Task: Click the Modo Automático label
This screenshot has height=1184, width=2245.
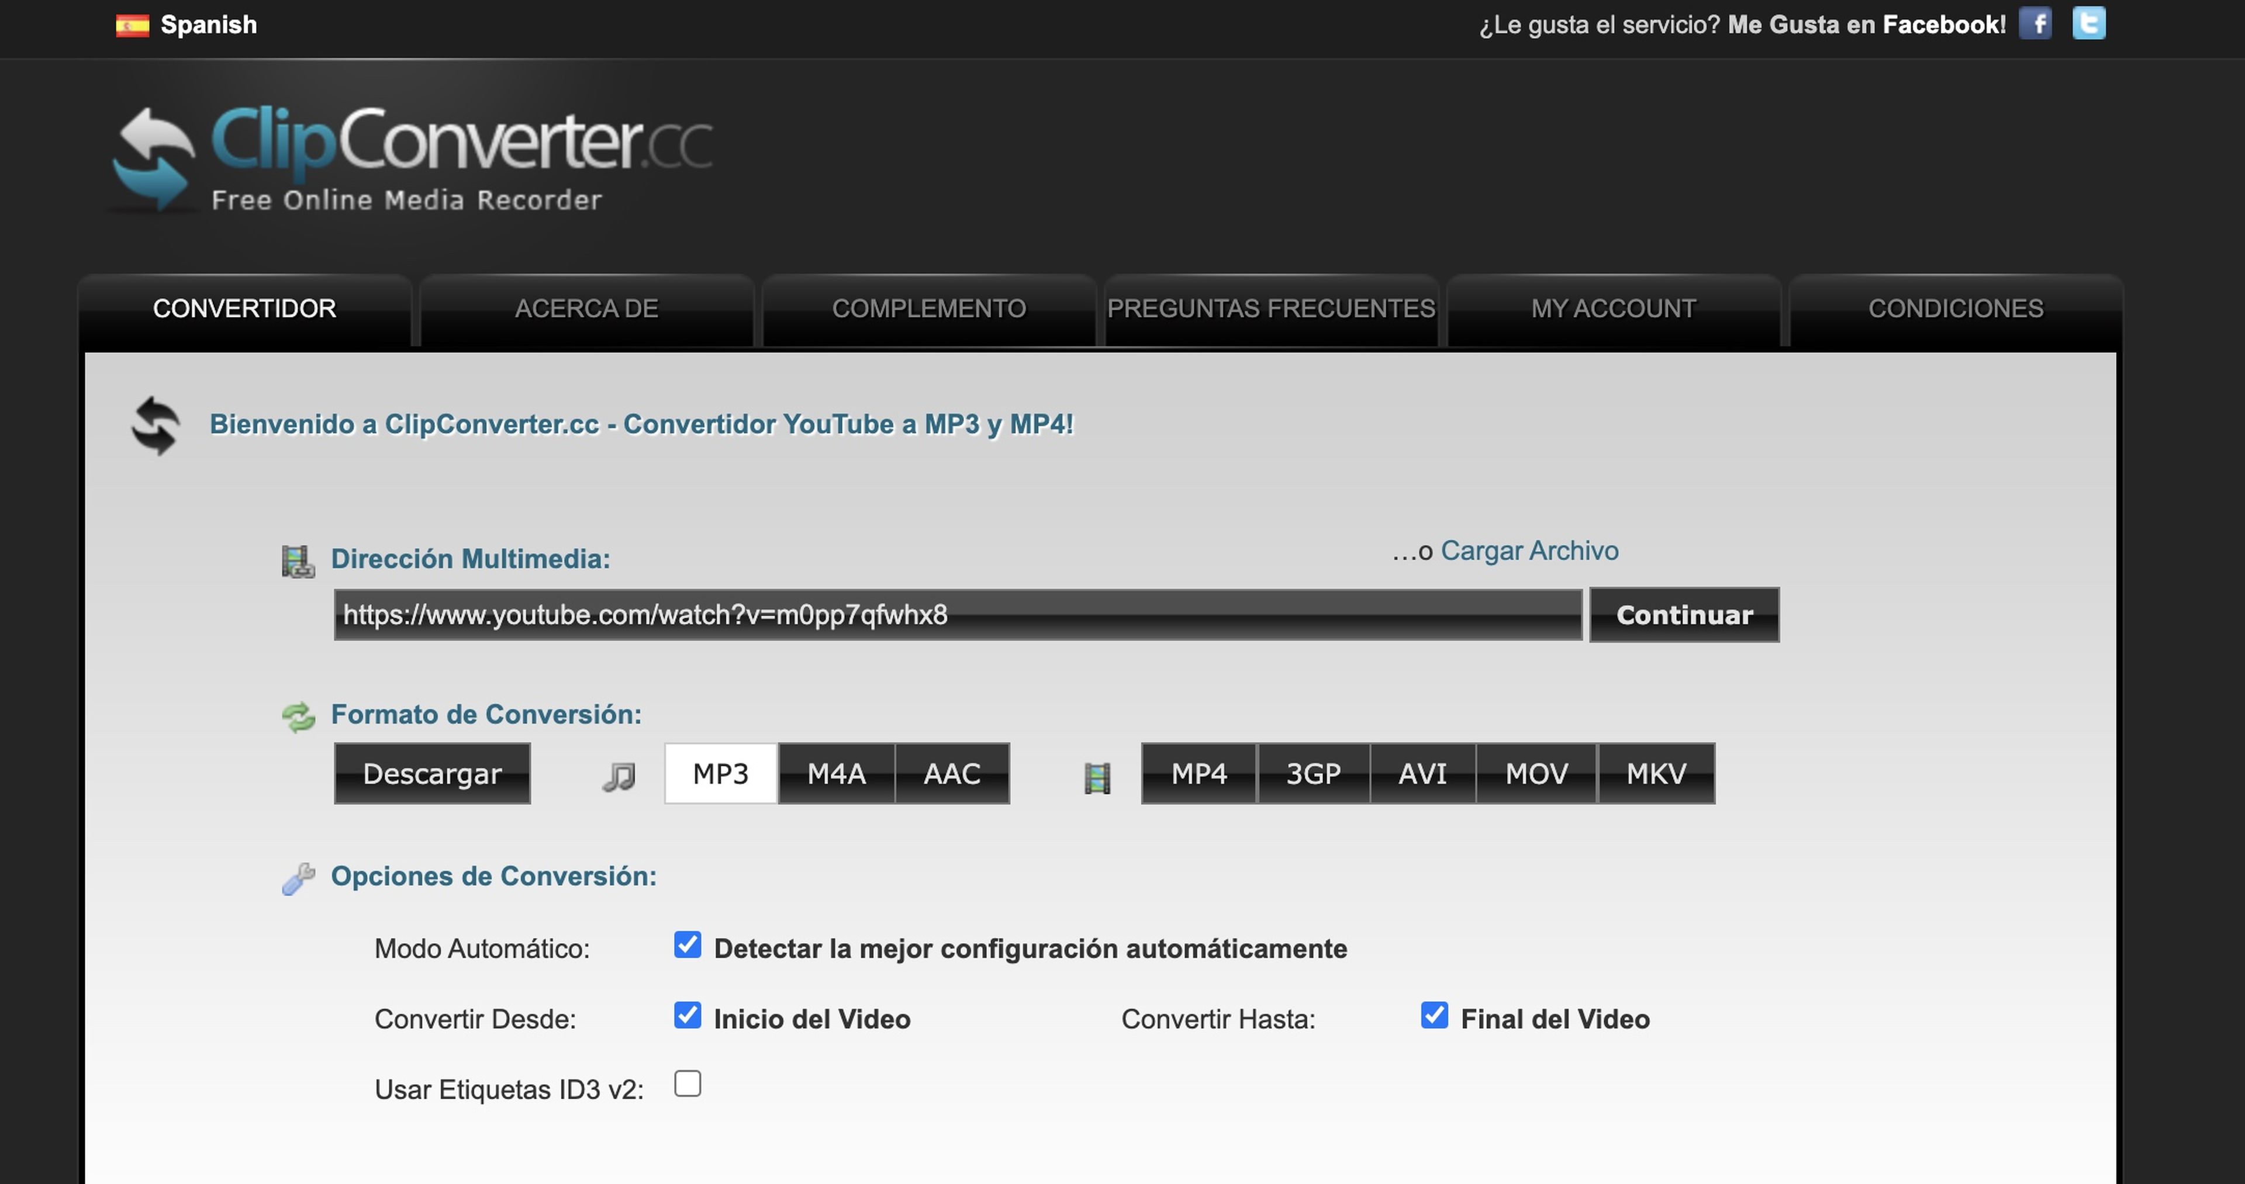Action: [482, 948]
